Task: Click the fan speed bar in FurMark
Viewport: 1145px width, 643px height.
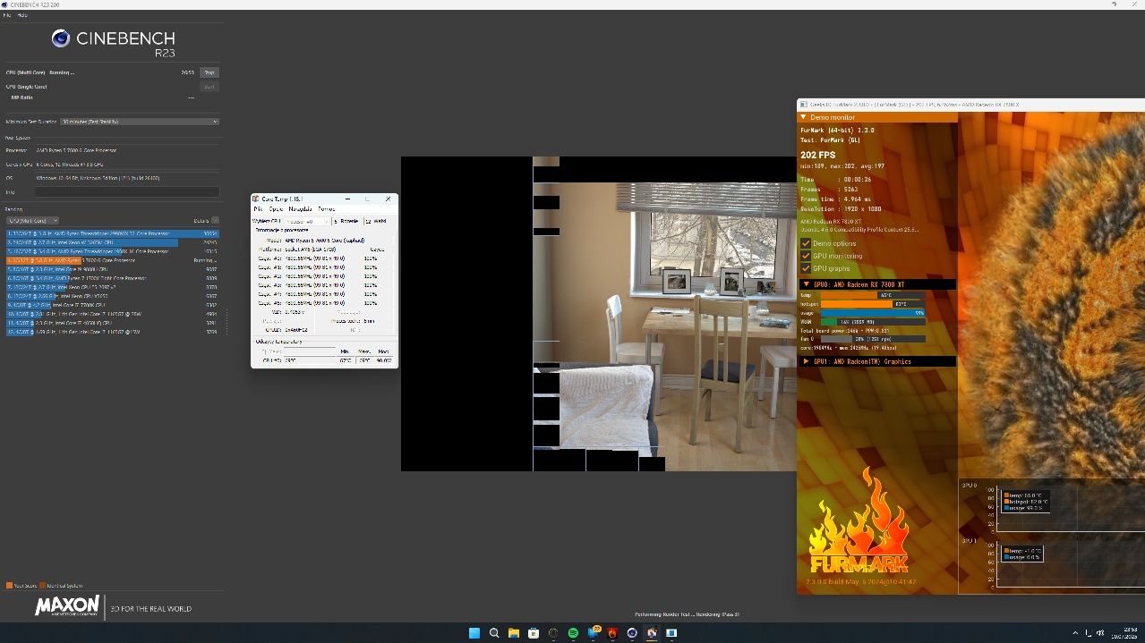Action: point(873,339)
